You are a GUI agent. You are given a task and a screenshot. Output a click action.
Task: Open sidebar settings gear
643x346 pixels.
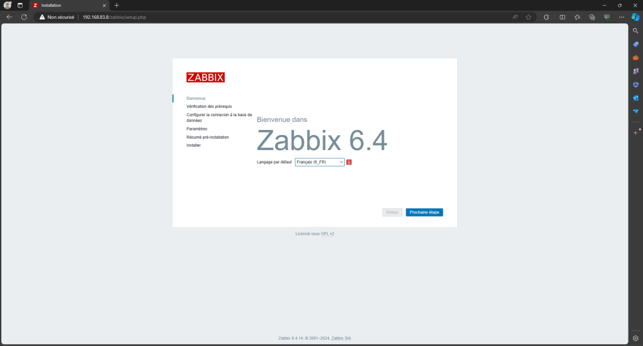pos(635,338)
